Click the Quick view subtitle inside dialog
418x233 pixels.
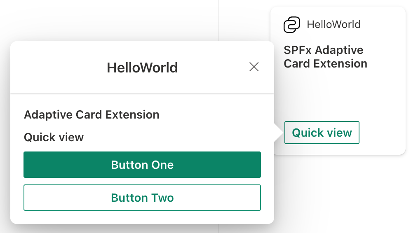(54, 137)
